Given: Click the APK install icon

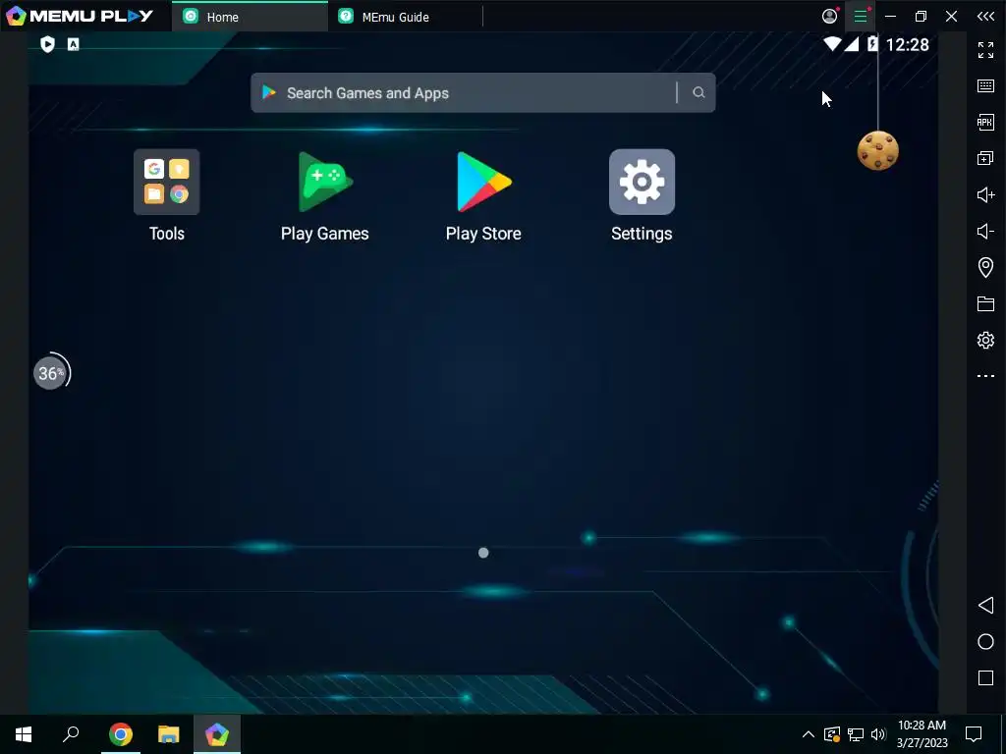Looking at the screenshot, I should click(x=985, y=122).
